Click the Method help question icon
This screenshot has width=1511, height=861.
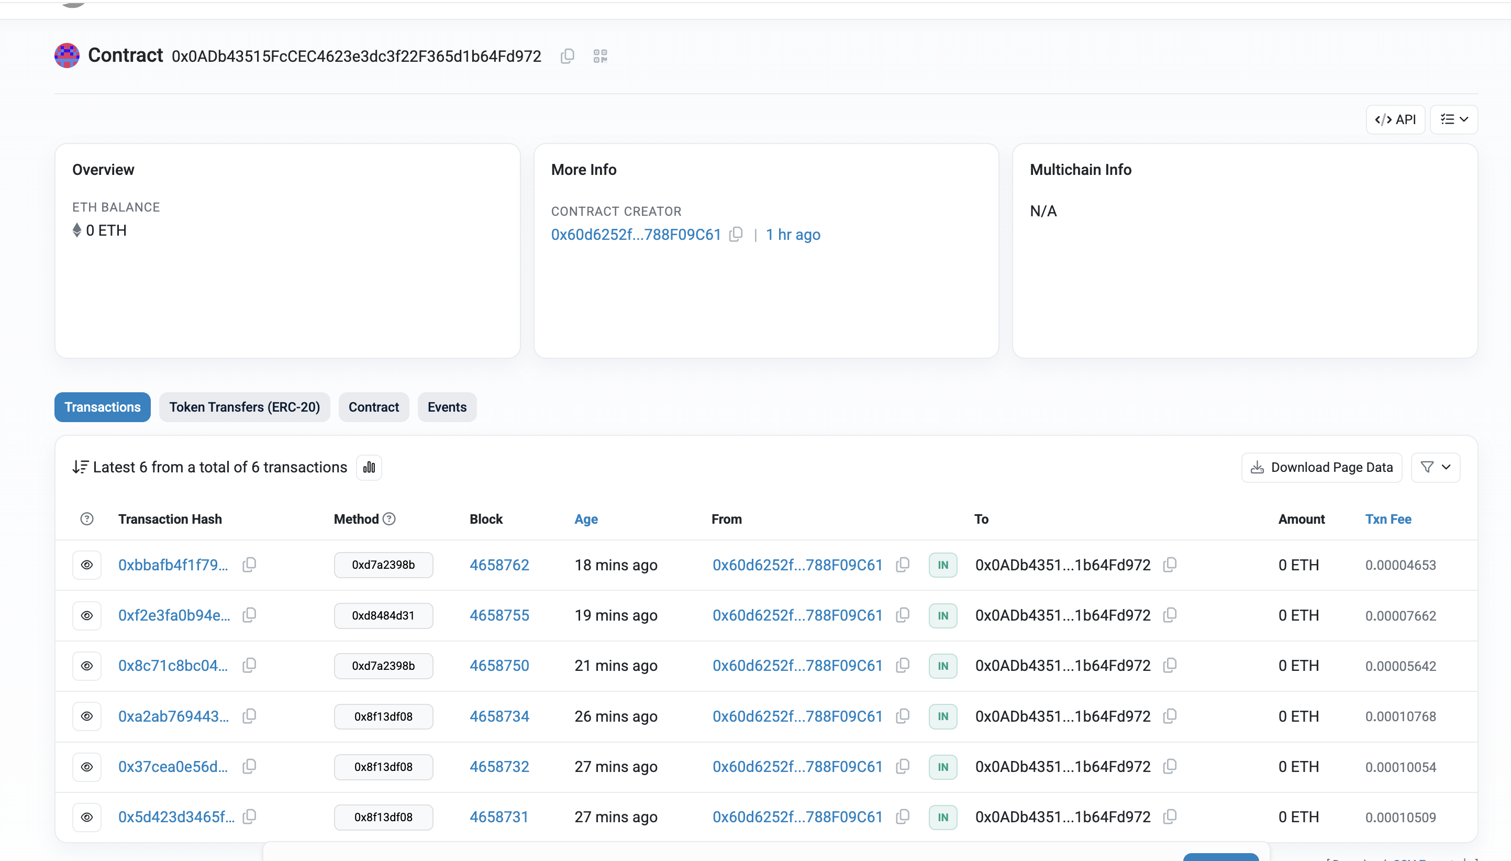tap(389, 519)
